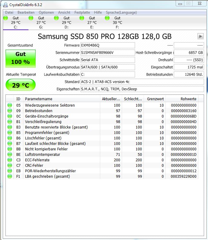This screenshot has width=208, height=240.
Task: Open the Festplatte menu
Action: 82,12
